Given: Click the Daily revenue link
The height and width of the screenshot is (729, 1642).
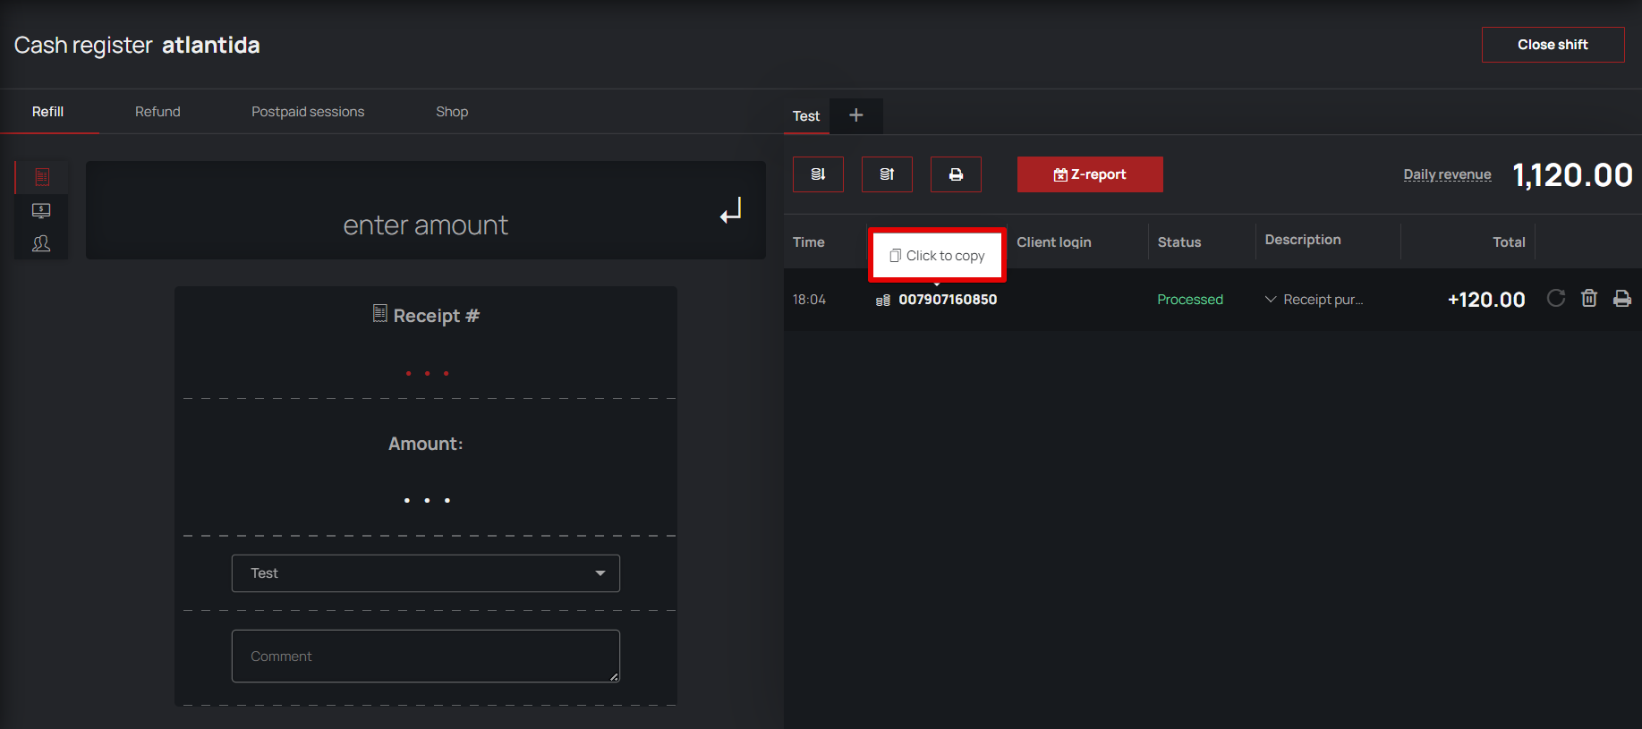Looking at the screenshot, I should tap(1447, 174).
